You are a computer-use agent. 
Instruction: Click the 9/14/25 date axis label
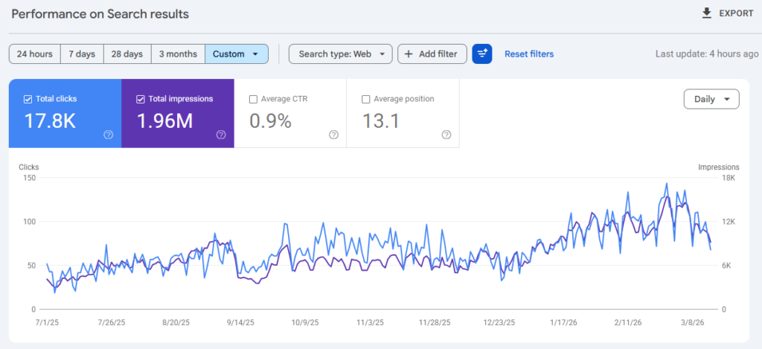pos(241,322)
